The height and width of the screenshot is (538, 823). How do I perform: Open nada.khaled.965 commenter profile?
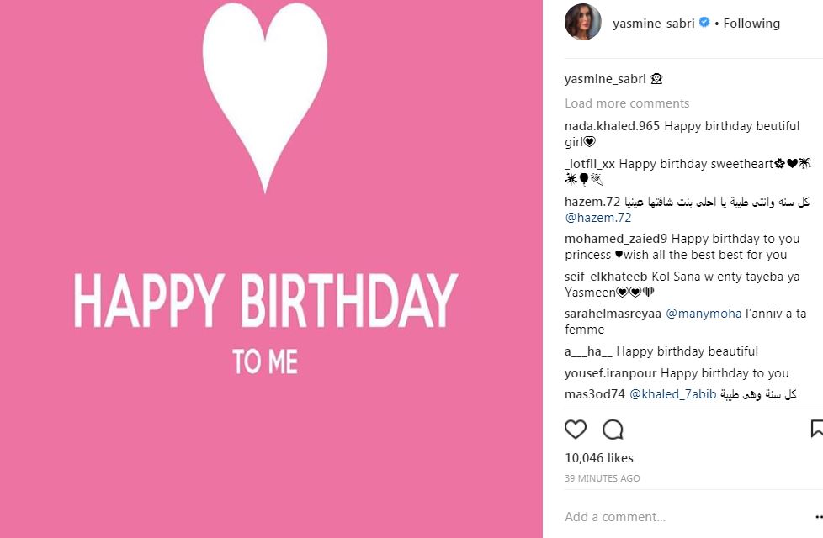coord(612,126)
